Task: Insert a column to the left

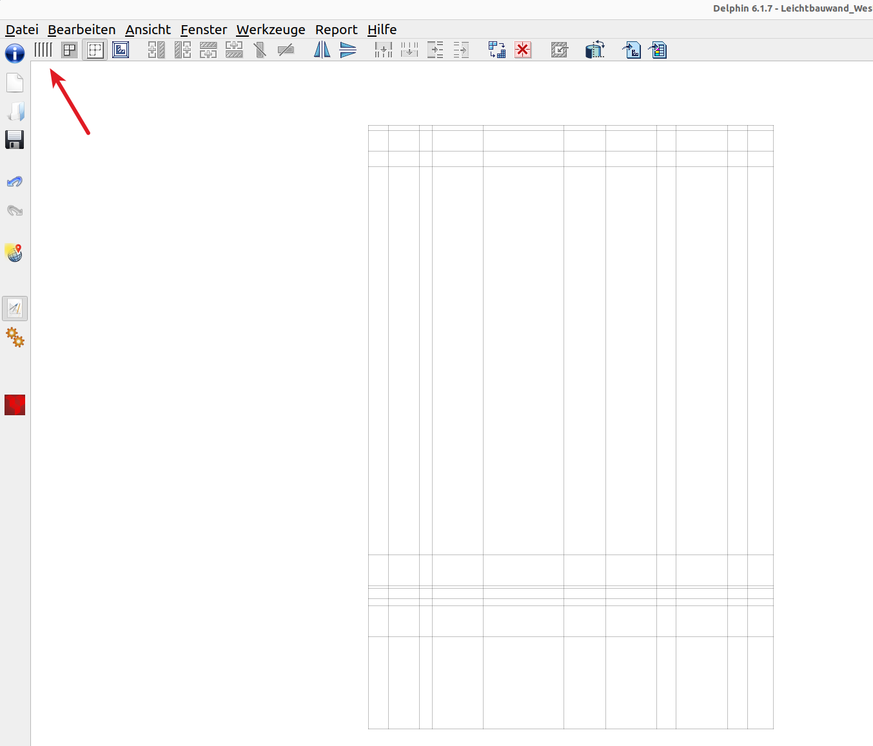Action: (x=156, y=50)
